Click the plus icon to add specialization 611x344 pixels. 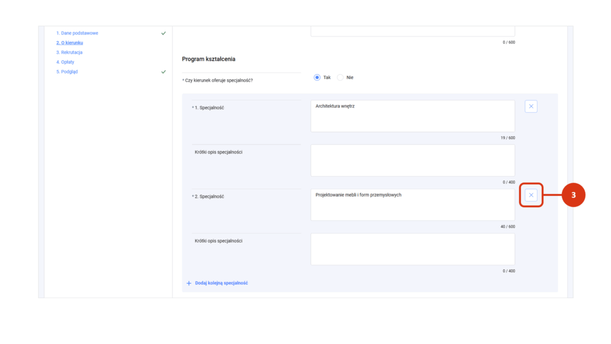point(189,283)
